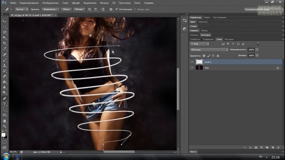The image size is (285, 160).
Task: Toggle lock position
Action: point(213,56)
